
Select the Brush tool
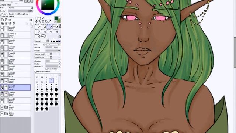[x=49, y=26]
